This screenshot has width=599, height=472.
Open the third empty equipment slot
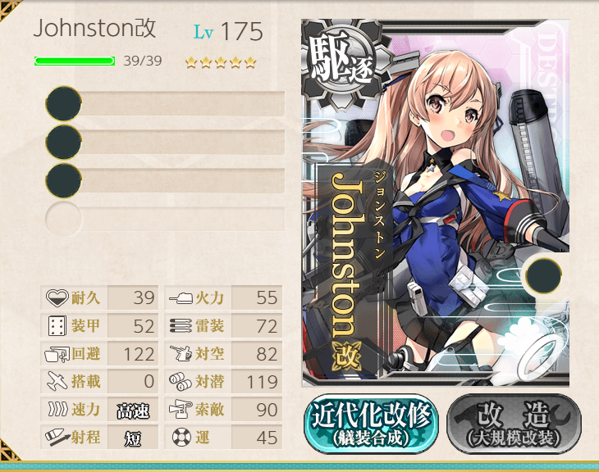click(165, 180)
